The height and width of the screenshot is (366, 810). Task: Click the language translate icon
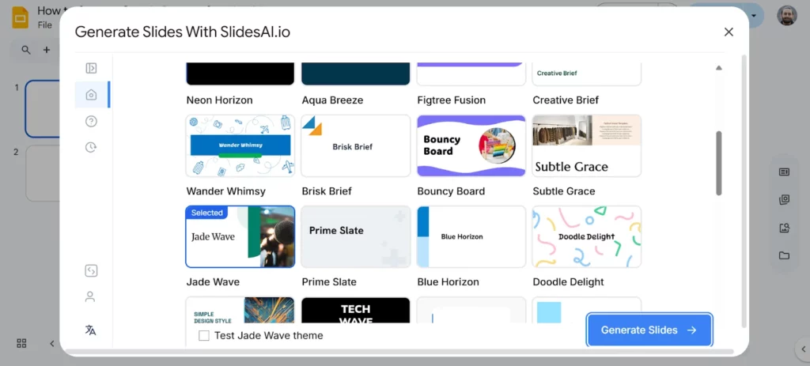tap(91, 330)
